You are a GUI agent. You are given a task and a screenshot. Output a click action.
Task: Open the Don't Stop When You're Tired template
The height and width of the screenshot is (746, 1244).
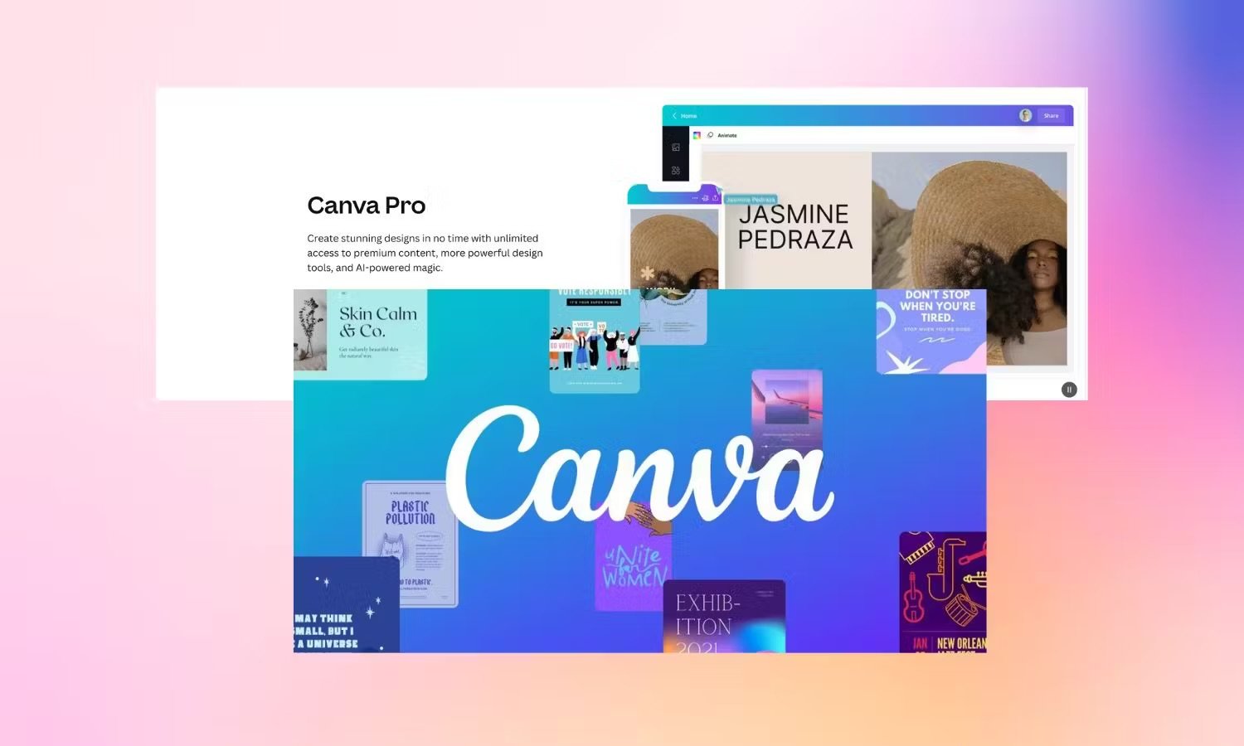pyautogui.click(x=931, y=331)
